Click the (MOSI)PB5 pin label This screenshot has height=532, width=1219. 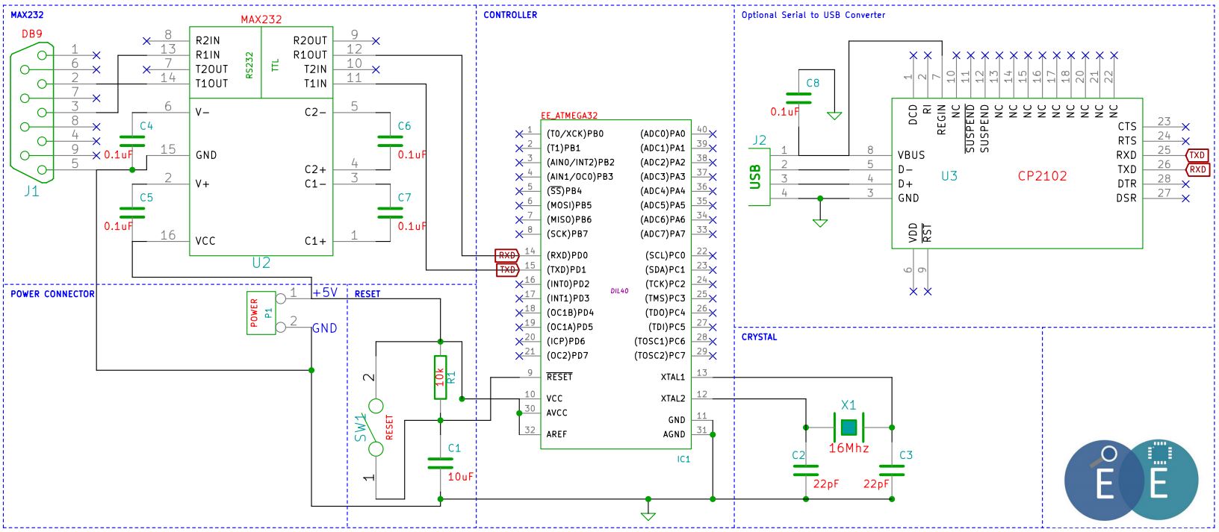point(569,205)
